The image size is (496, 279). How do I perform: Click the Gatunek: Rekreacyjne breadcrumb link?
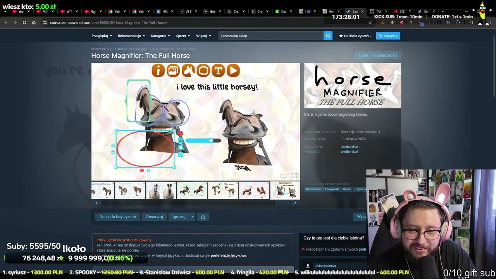click(131, 49)
